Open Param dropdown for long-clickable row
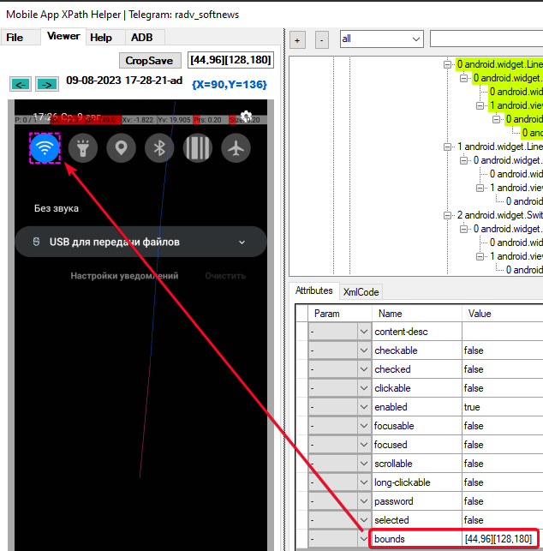 (364, 482)
